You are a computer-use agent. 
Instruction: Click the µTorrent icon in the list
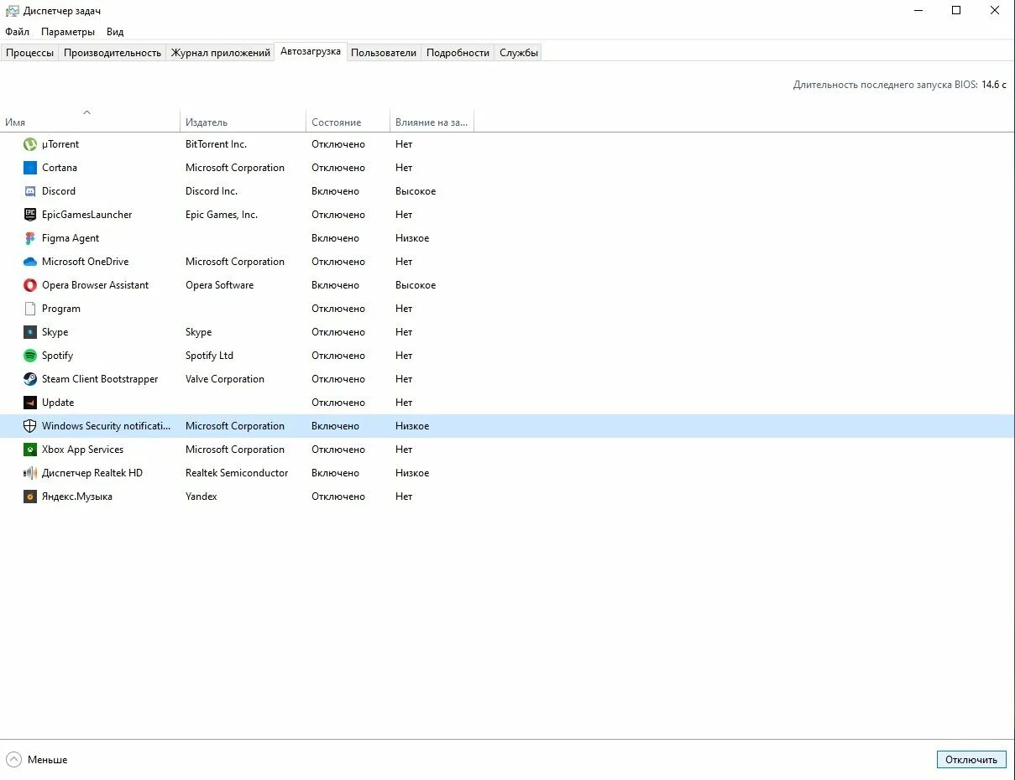[30, 144]
